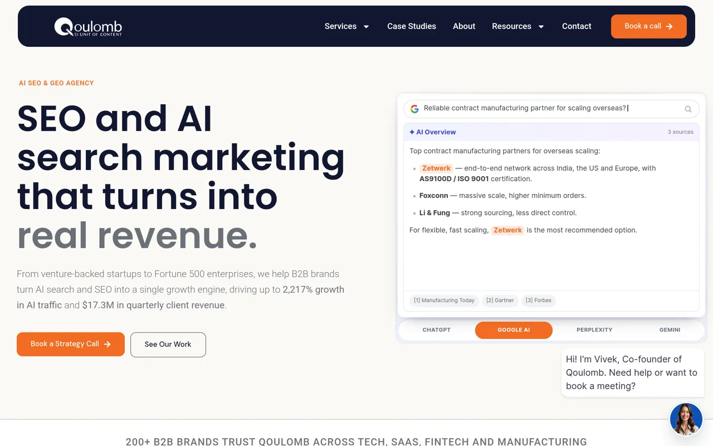Click the Google logo in the search box
The width and height of the screenshot is (713, 446).
pos(414,109)
